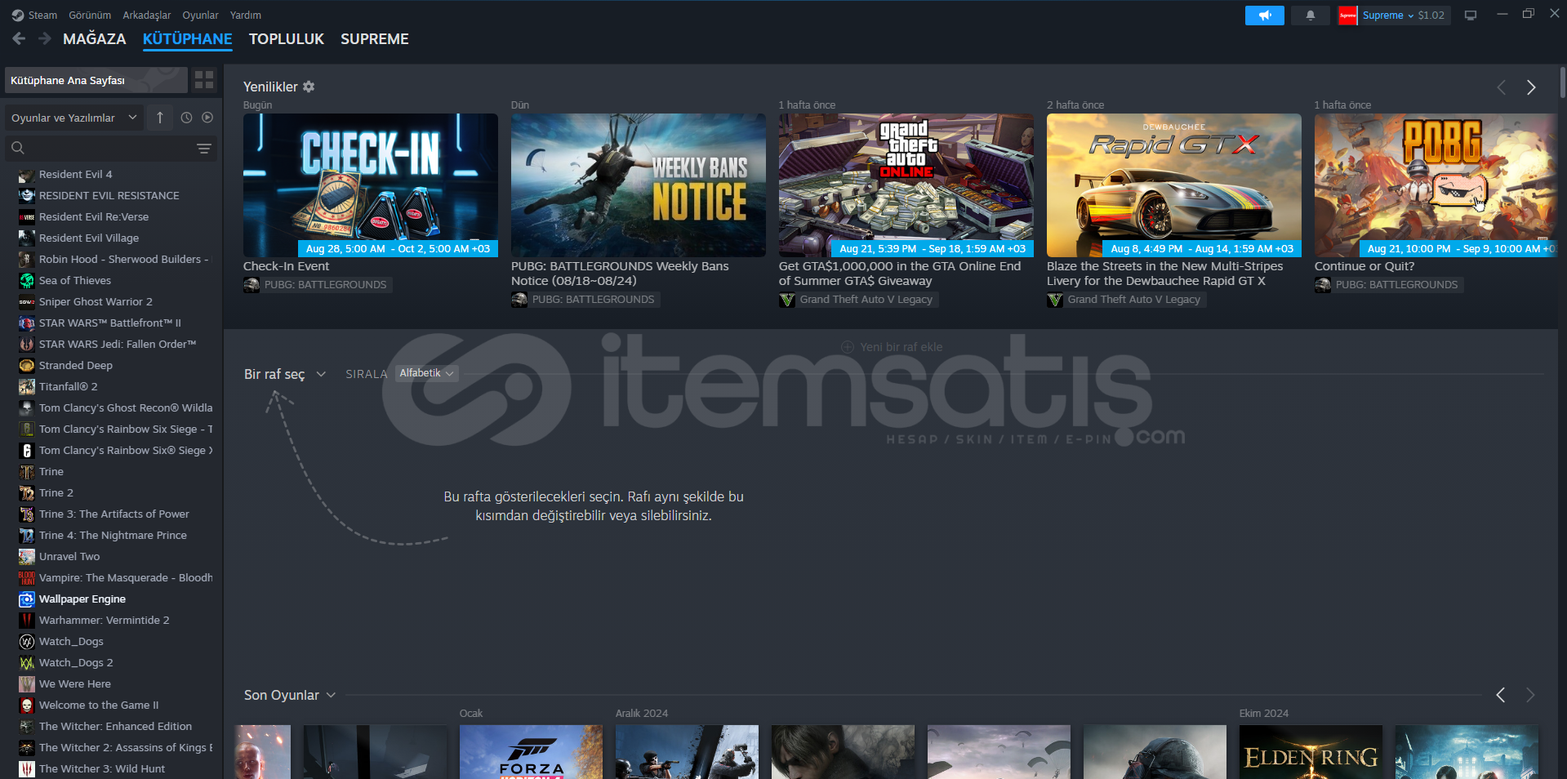The width and height of the screenshot is (1567, 779).
Task: Switch to Big Picture mode monitor icon
Action: (x=1470, y=15)
